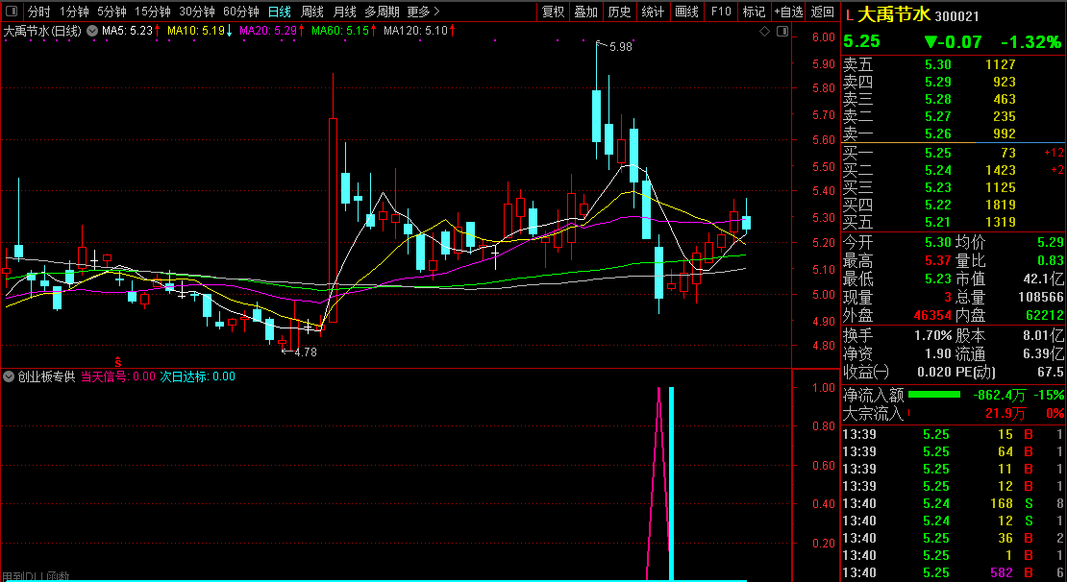Viewport: 1067px width, 582px height.
Task: Click the red S marker below the candles
Action: pos(118,359)
